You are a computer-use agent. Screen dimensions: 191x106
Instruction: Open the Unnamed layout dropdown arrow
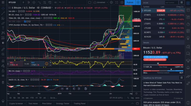point(107,2)
